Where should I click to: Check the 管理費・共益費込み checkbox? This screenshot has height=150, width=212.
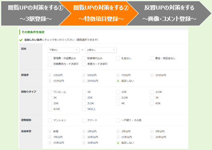[x=50, y=58]
